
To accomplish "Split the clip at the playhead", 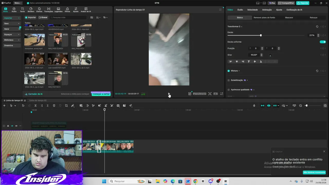I will pos(35,106).
